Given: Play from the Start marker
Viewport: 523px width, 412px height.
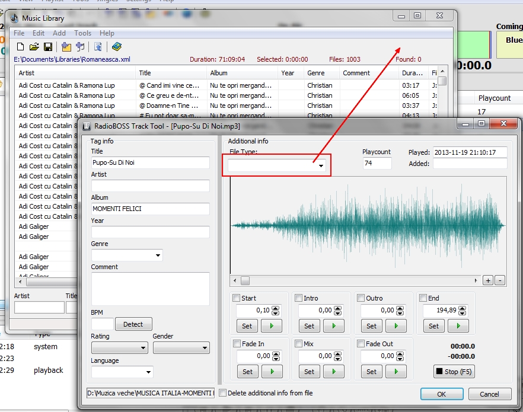Looking at the screenshot, I should 272,326.
